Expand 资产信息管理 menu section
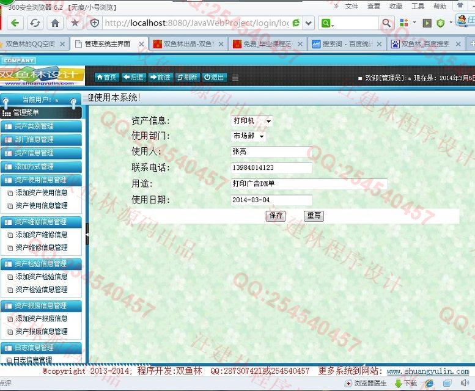 click(41, 153)
